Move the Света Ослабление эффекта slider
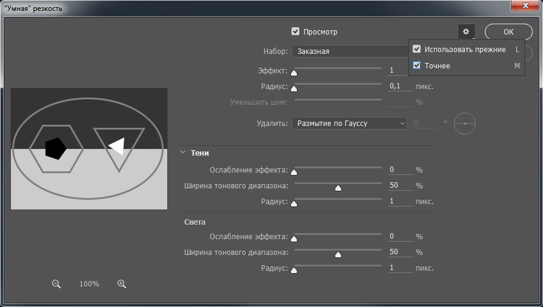The image size is (543, 307). pyautogui.click(x=294, y=239)
